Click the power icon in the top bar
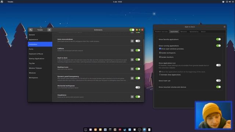The height and width of the screenshot is (132, 235). [x=233, y=1]
